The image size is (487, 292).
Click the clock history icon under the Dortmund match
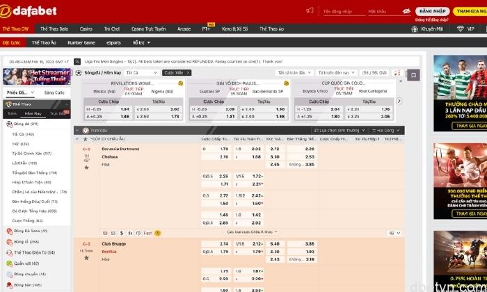coord(138,233)
